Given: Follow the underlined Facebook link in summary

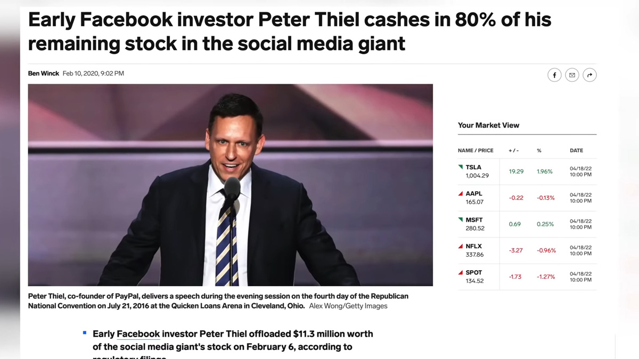Looking at the screenshot, I should click(x=138, y=334).
